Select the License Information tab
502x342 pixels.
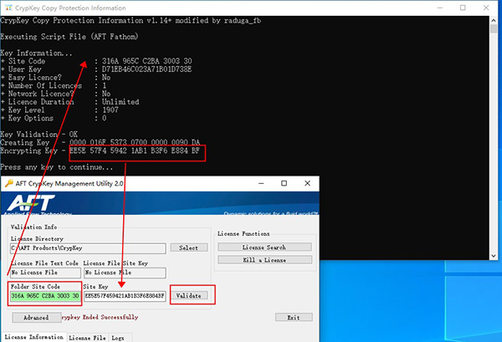coord(34,337)
